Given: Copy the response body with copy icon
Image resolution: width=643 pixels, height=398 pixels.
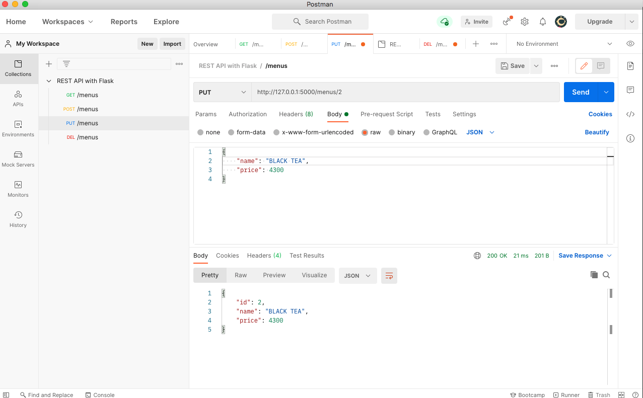Looking at the screenshot, I should 594,275.
